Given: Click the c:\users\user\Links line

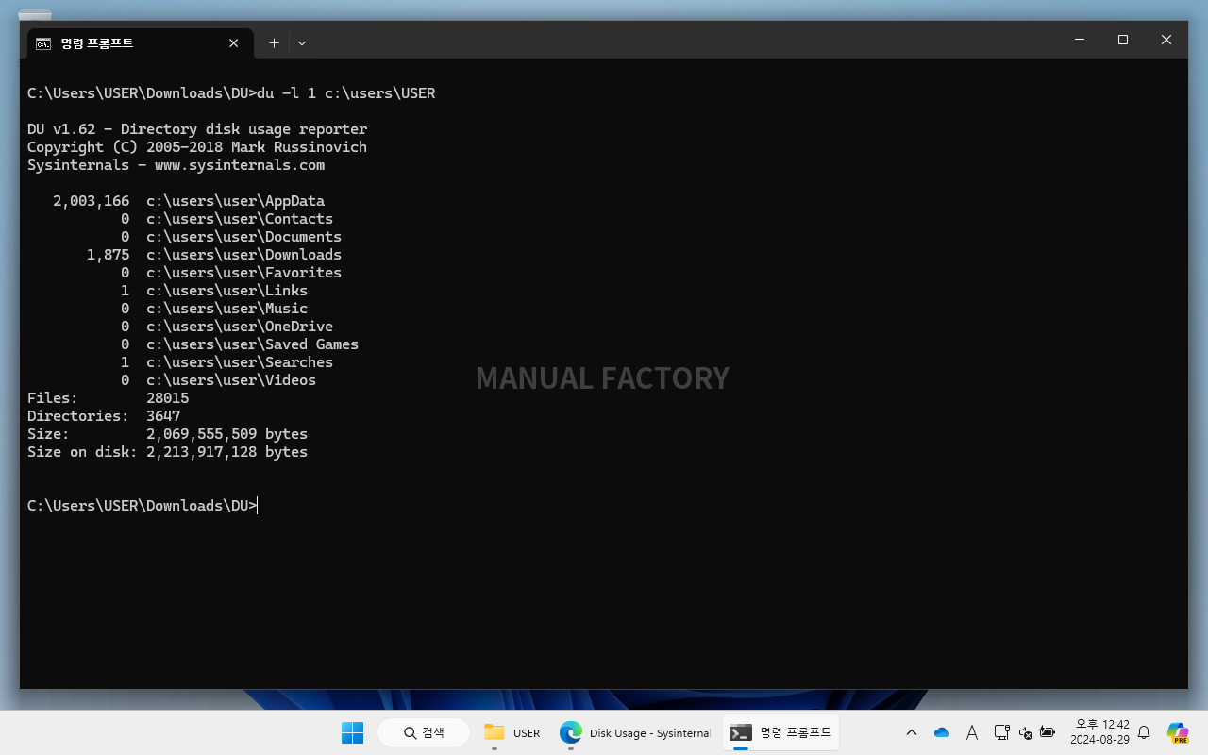Looking at the screenshot, I should [214, 291].
